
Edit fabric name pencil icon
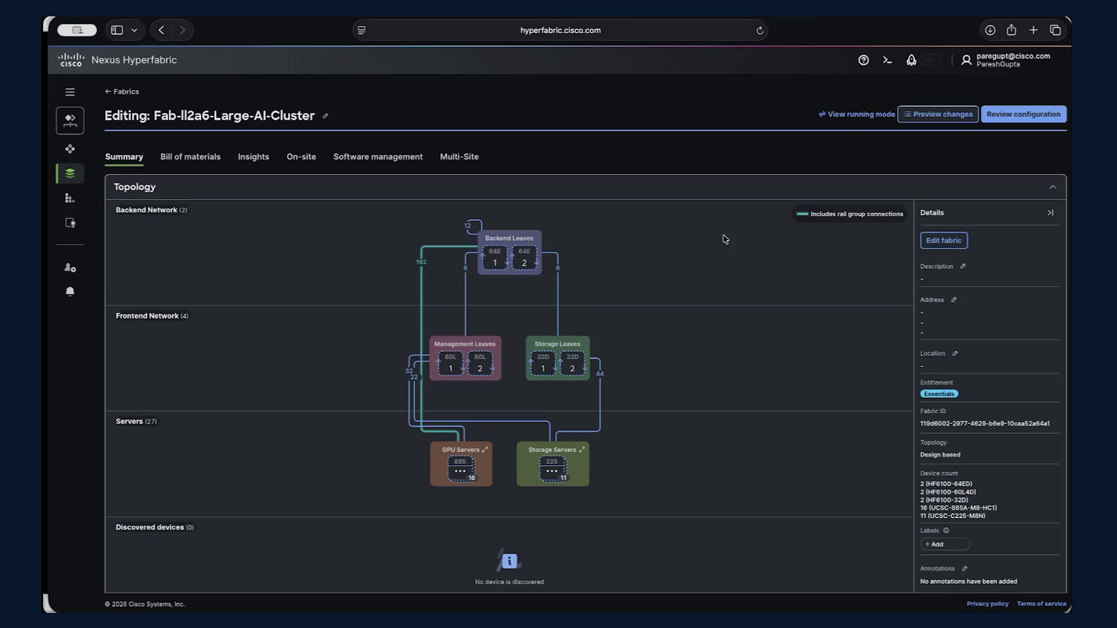tap(325, 116)
